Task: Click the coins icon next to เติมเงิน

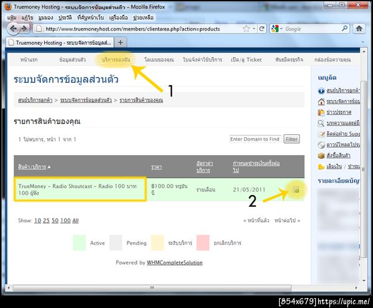Action: [x=321, y=166]
